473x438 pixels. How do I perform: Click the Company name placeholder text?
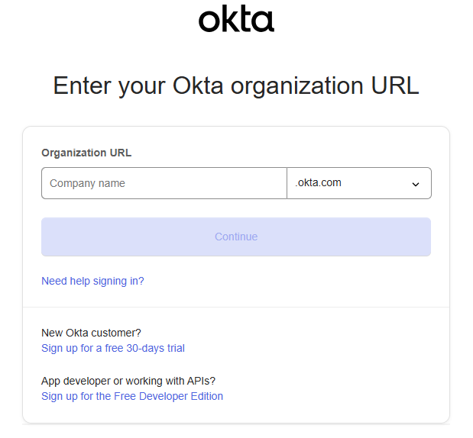point(87,183)
